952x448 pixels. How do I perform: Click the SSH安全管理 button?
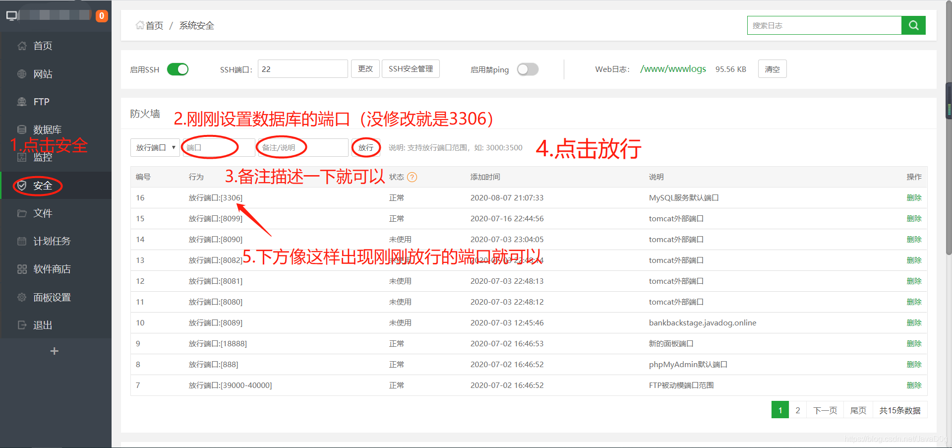pos(411,69)
